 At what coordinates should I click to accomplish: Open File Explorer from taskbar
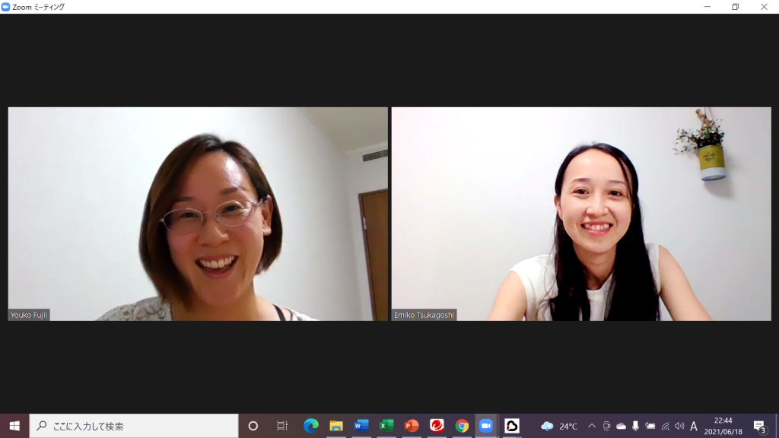click(x=336, y=426)
